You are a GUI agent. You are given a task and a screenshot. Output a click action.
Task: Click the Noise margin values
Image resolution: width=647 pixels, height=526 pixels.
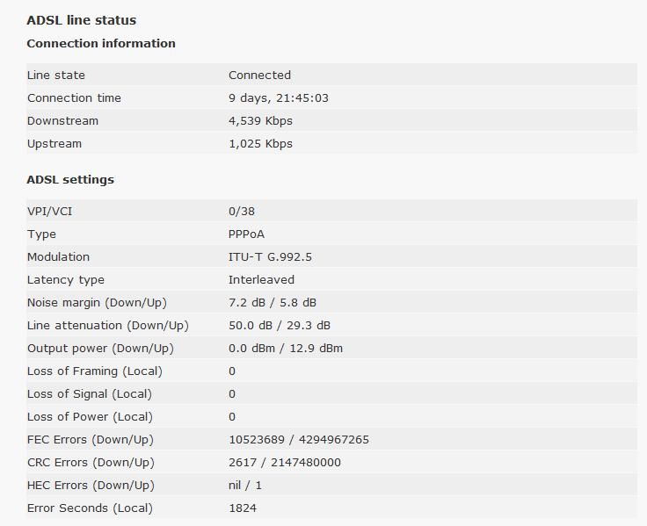click(x=273, y=303)
